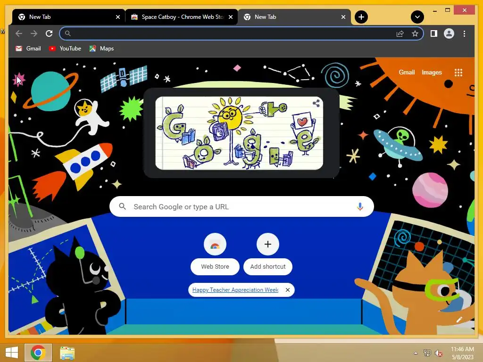Go back using the back arrow
The height and width of the screenshot is (362, 483).
pyautogui.click(x=19, y=33)
